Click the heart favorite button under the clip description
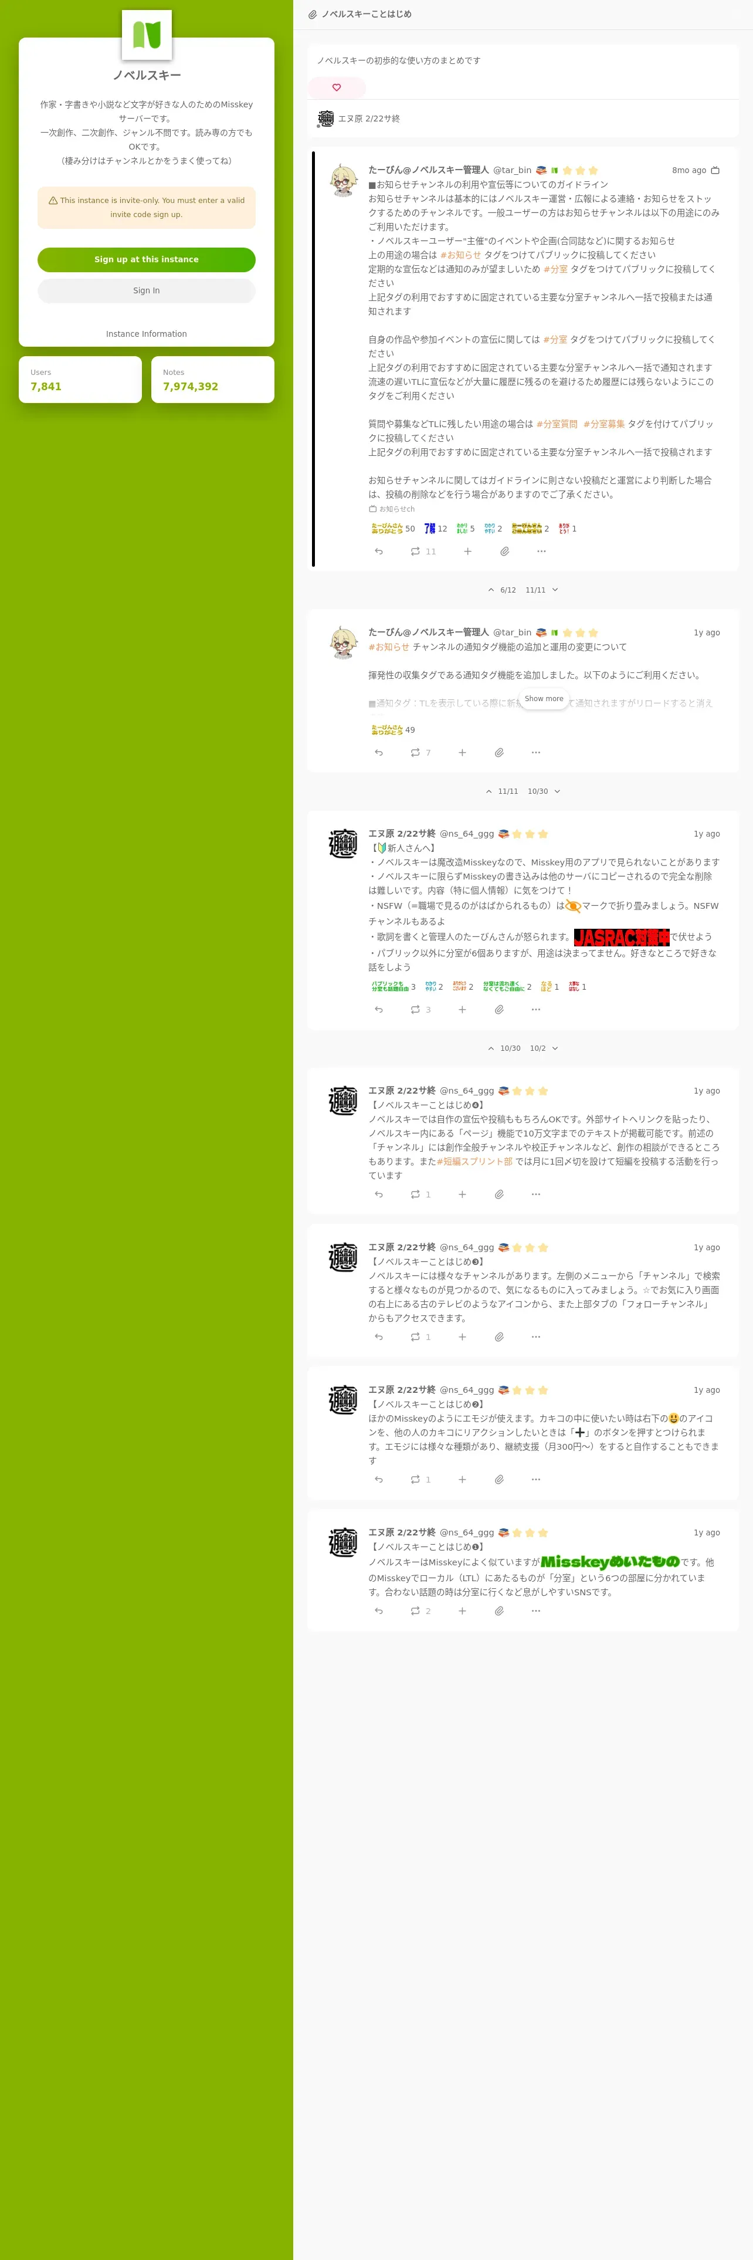 337,88
